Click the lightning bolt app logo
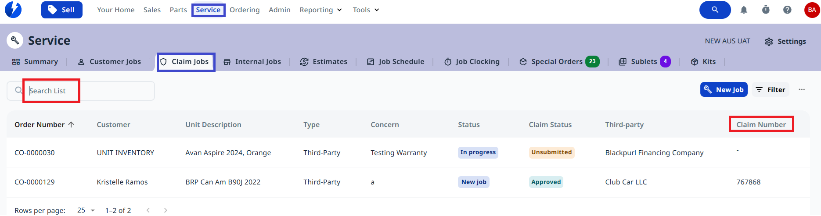 [13, 10]
